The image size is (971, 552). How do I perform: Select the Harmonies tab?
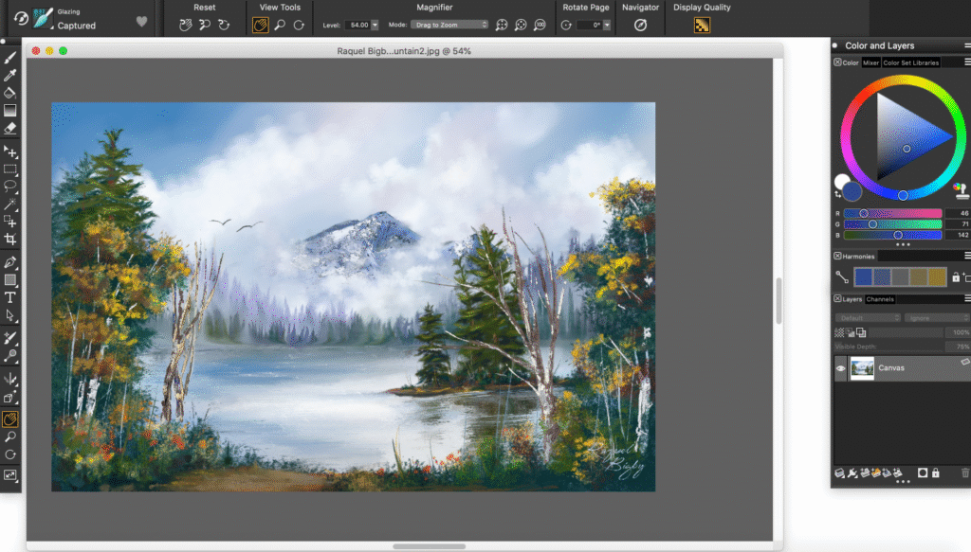pyautogui.click(x=858, y=256)
